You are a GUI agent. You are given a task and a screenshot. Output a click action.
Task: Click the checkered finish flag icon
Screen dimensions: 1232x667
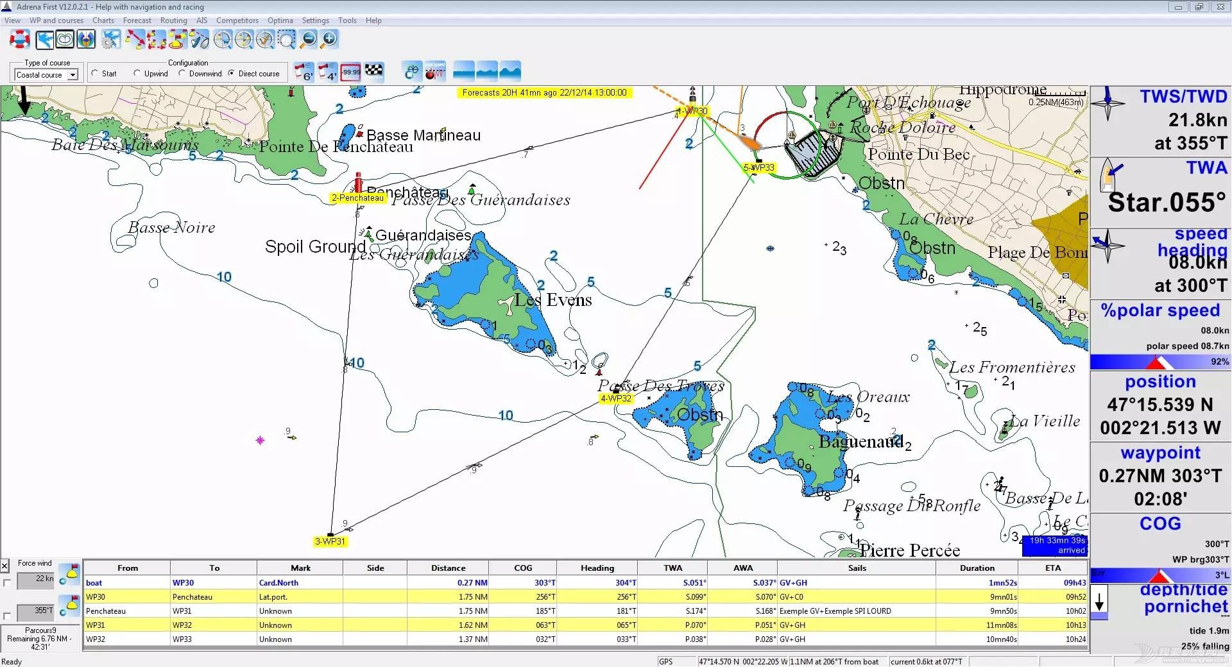pos(373,71)
